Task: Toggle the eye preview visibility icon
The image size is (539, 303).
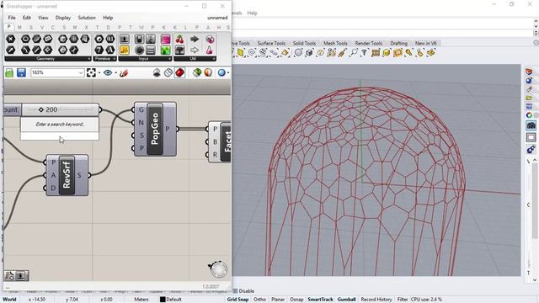Action: tap(108, 72)
